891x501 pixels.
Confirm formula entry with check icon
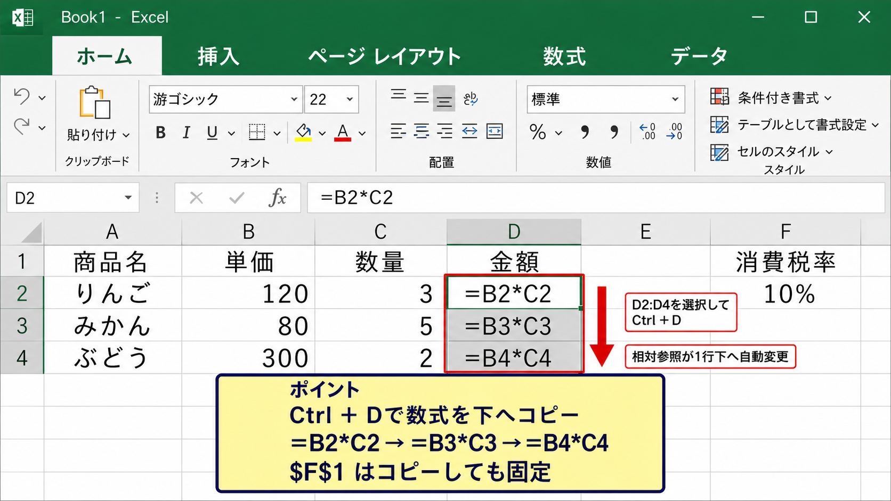coord(237,198)
